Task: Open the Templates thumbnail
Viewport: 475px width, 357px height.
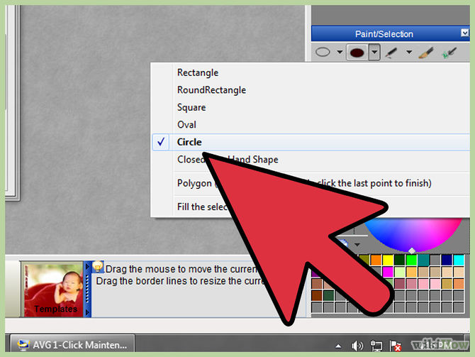Action: pos(53,290)
